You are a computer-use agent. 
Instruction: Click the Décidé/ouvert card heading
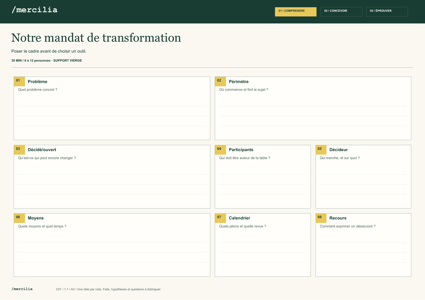coord(42,150)
